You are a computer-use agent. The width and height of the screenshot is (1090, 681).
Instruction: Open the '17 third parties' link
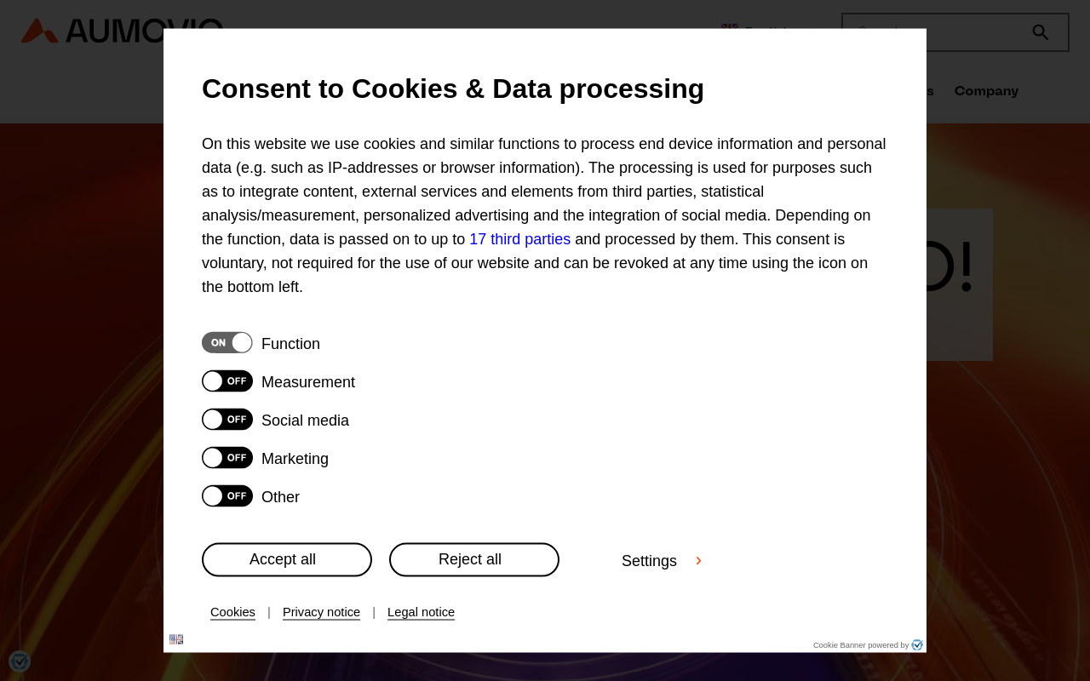pyautogui.click(x=519, y=239)
